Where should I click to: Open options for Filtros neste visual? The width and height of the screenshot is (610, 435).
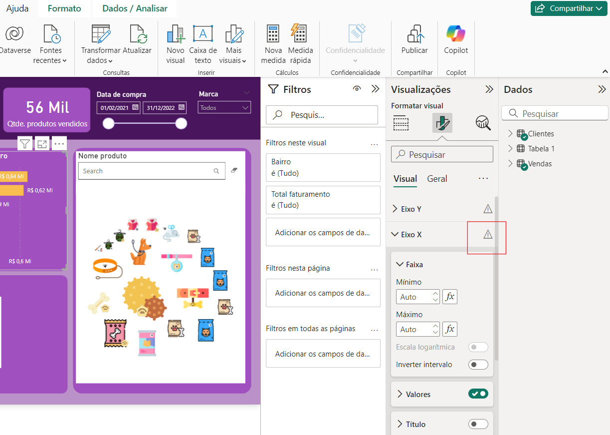pyautogui.click(x=375, y=143)
